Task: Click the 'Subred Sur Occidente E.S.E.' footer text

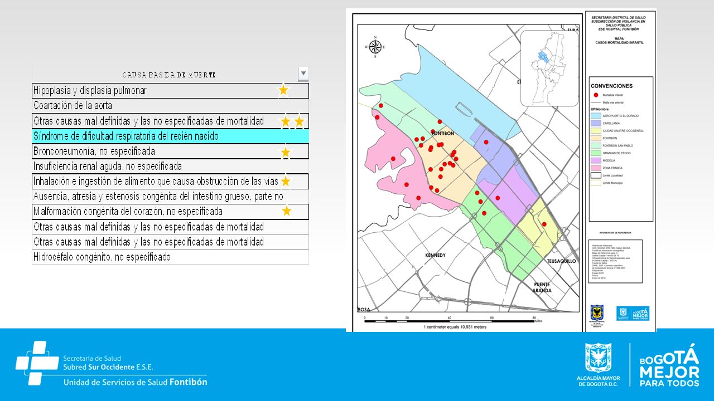Action: [108, 368]
